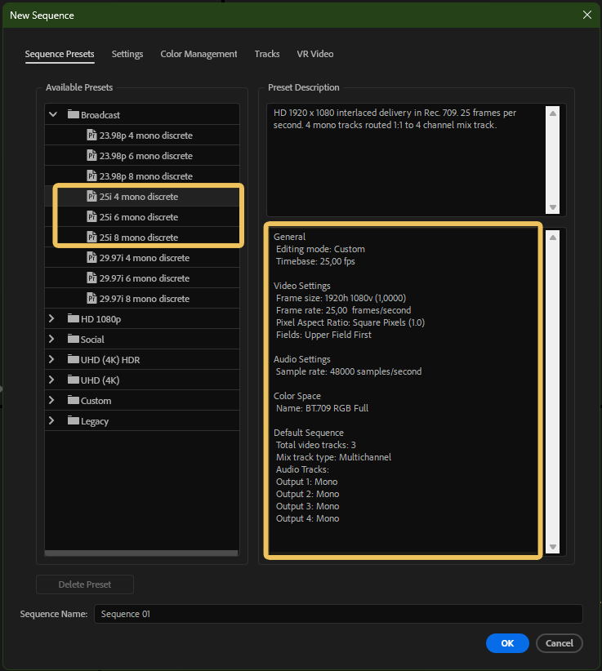This screenshot has width=602, height=671.
Task: Click the 29.97i 4 mono discrete preset icon
Action: 91,258
